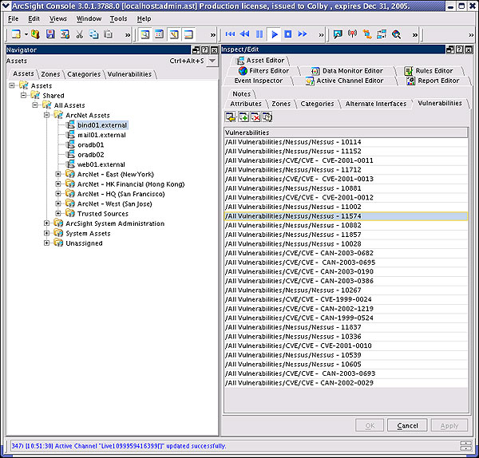Collapse the ArcNet Assets tree node
Viewport: 479px width, 458px height.
pos(47,115)
